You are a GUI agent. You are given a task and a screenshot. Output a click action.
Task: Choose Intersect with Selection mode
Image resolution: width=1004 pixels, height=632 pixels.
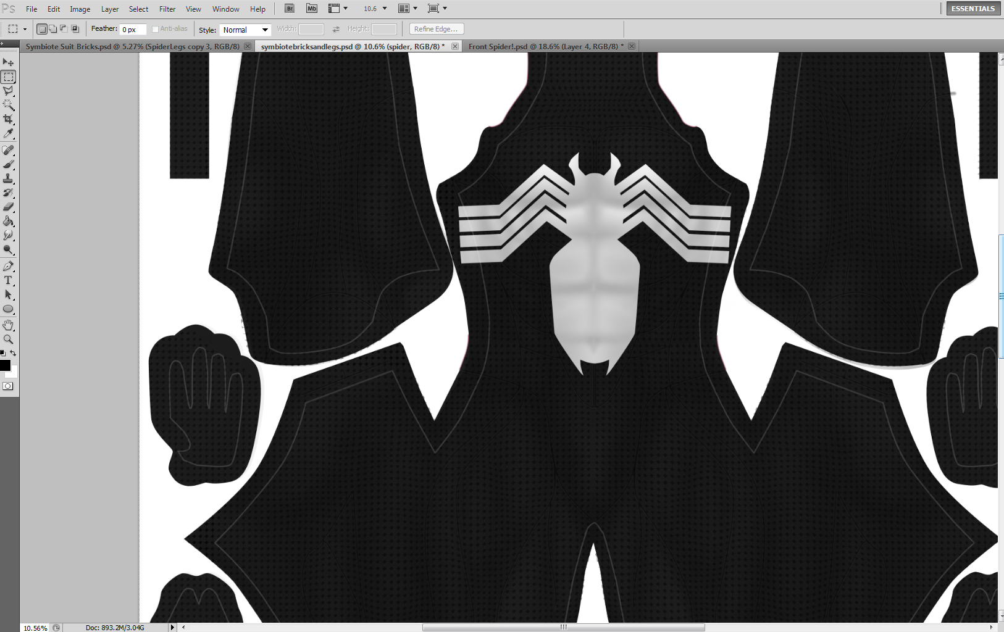75,29
